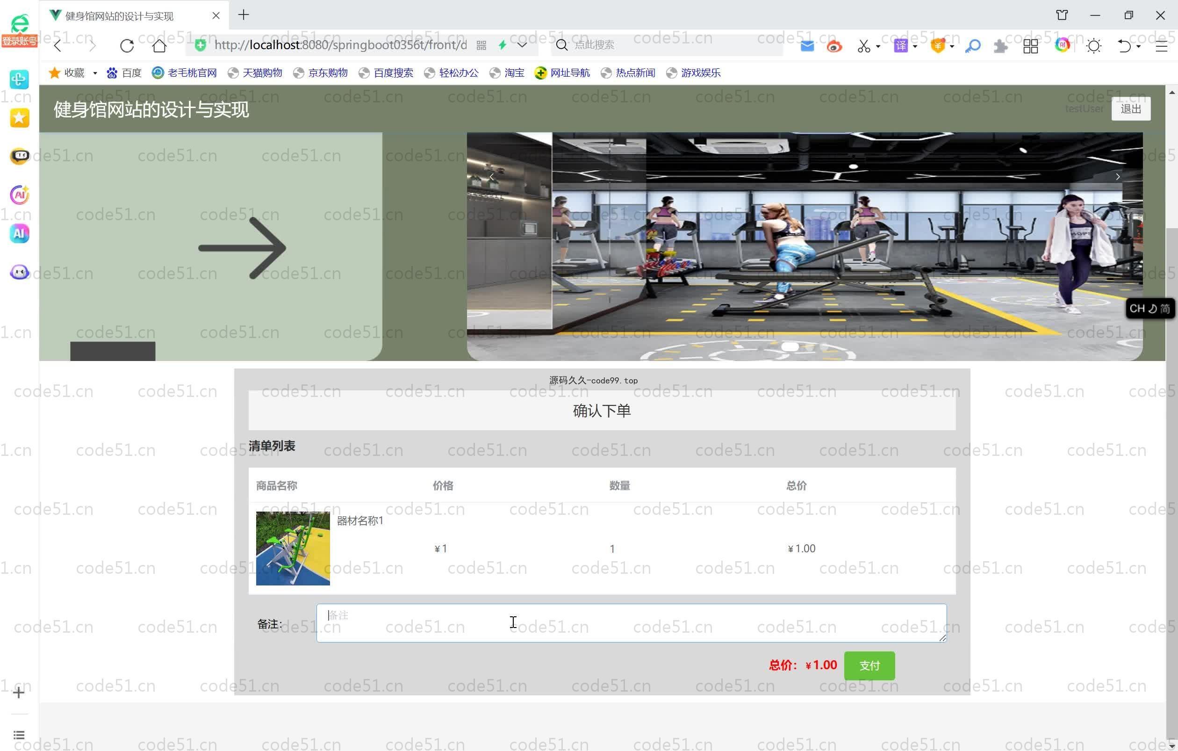Click the translate toolbar icon
The image size is (1178, 751).
(901, 46)
